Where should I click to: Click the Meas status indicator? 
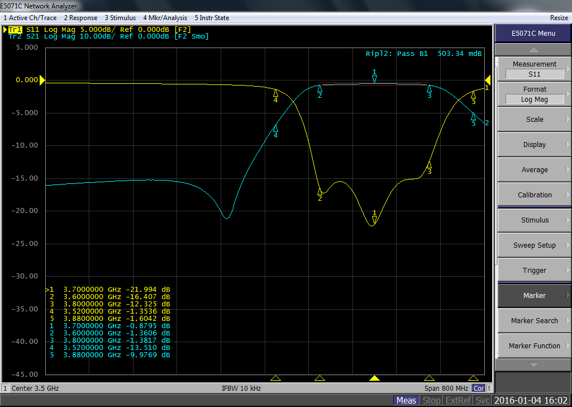(x=406, y=400)
